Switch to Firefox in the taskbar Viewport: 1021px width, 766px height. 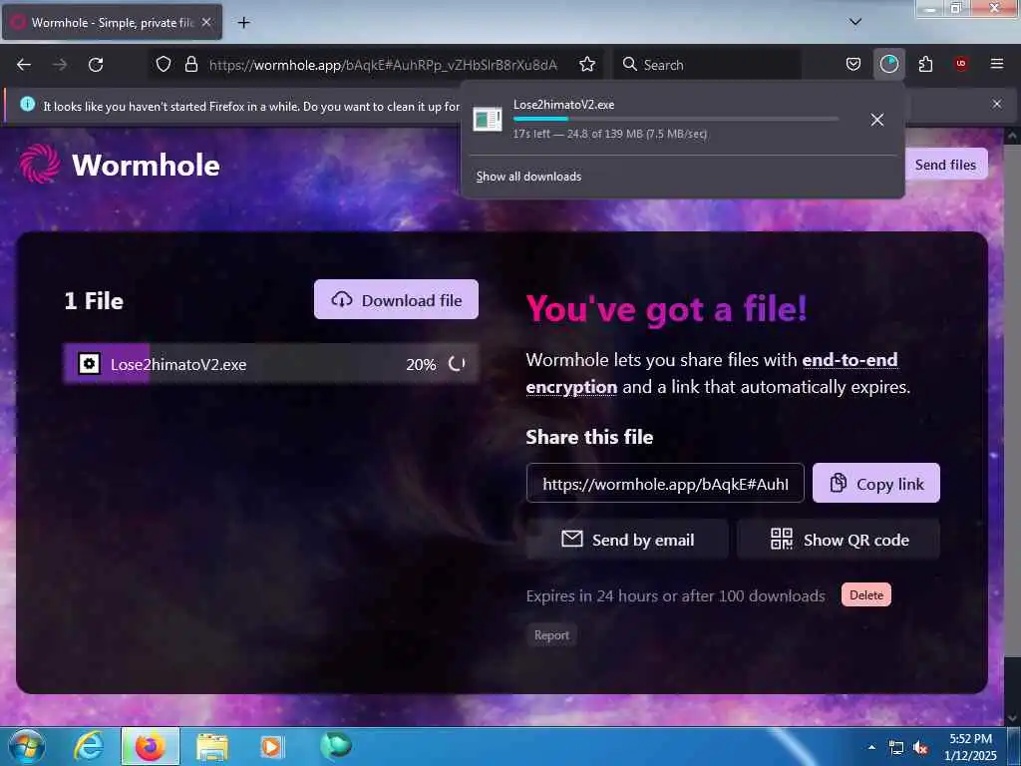151,746
